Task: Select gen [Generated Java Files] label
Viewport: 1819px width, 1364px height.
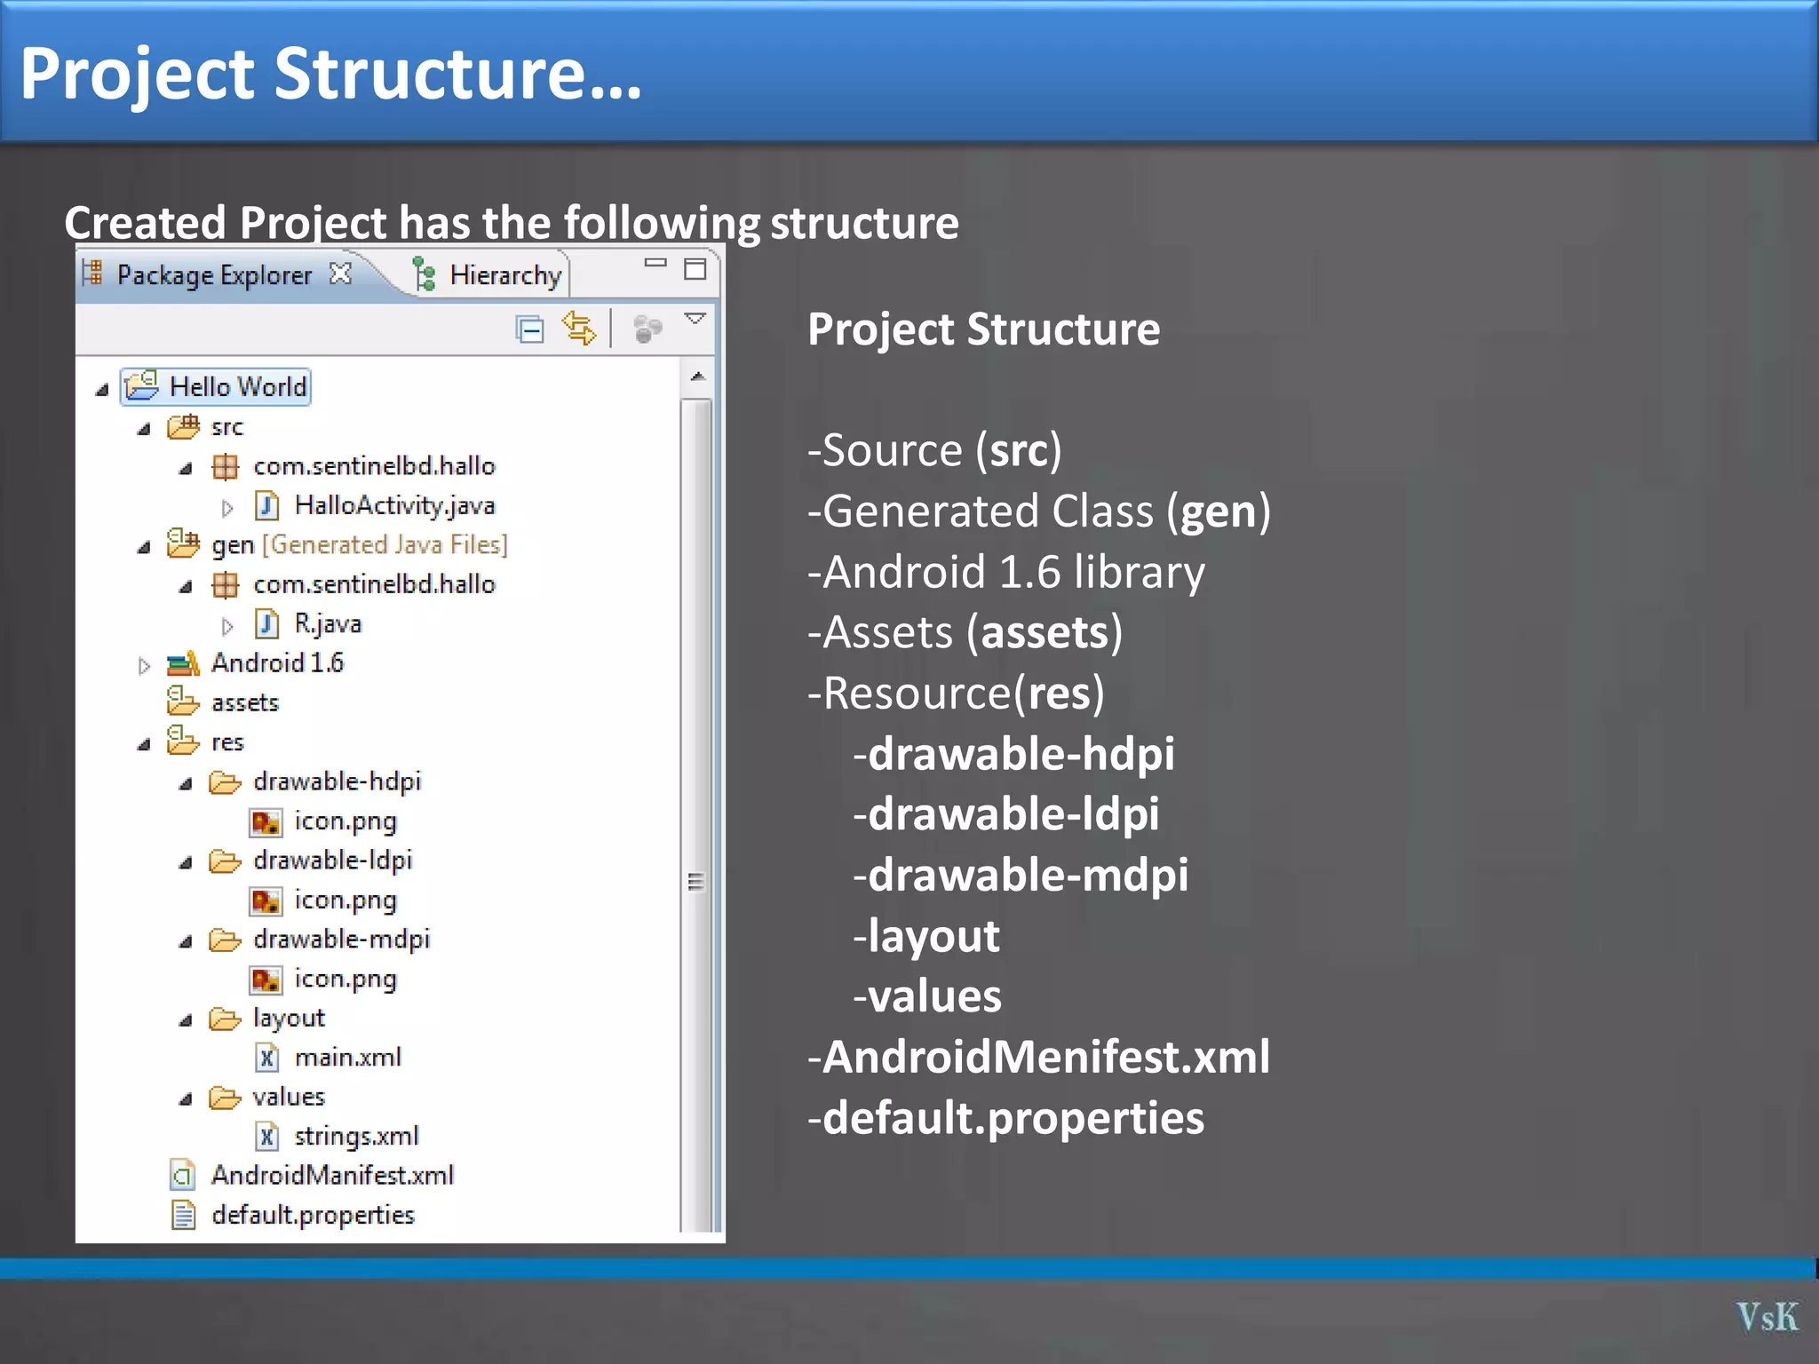Action: [x=360, y=544]
